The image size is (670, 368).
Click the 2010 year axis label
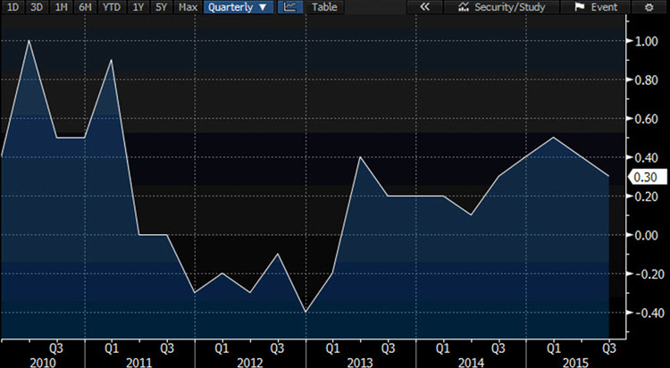click(x=43, y=363)
